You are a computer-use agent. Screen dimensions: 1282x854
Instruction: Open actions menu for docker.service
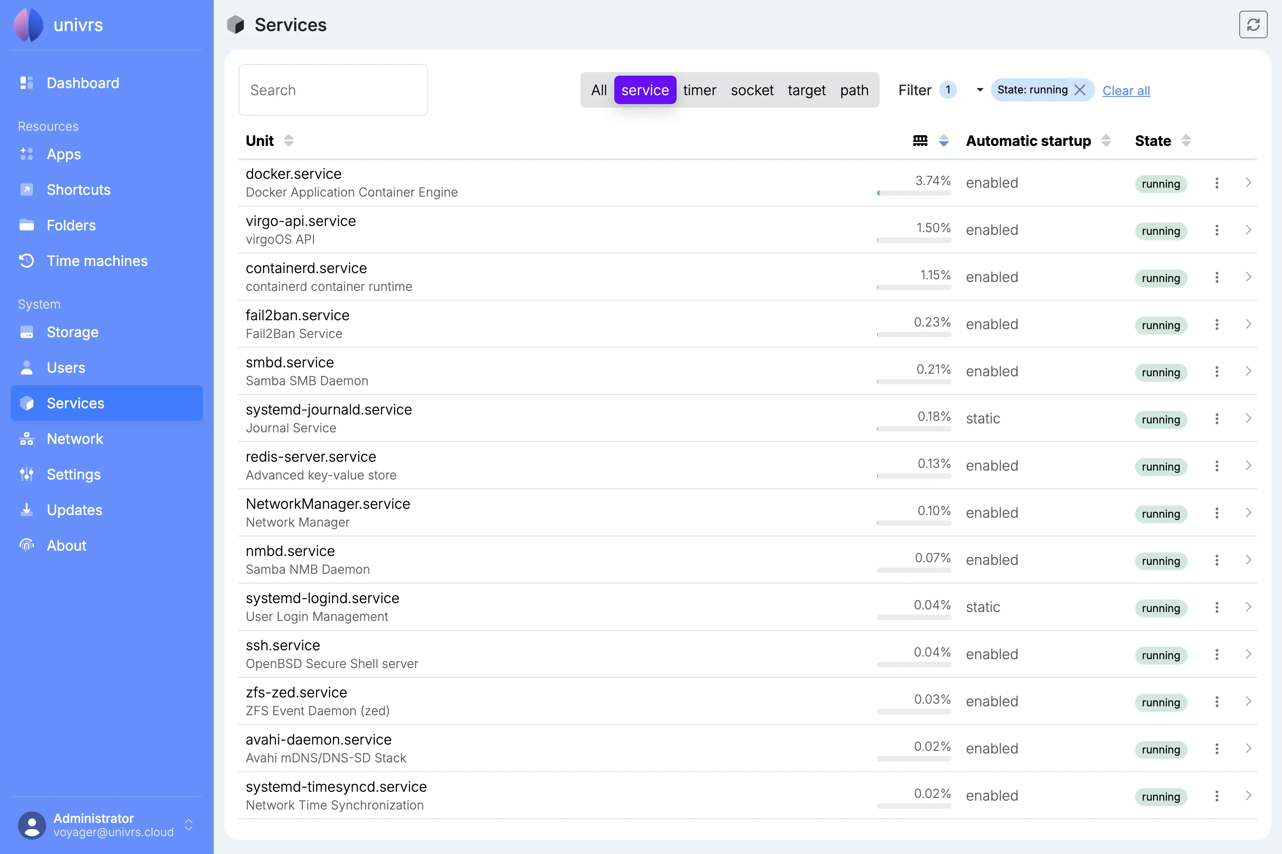point(1217,183)
